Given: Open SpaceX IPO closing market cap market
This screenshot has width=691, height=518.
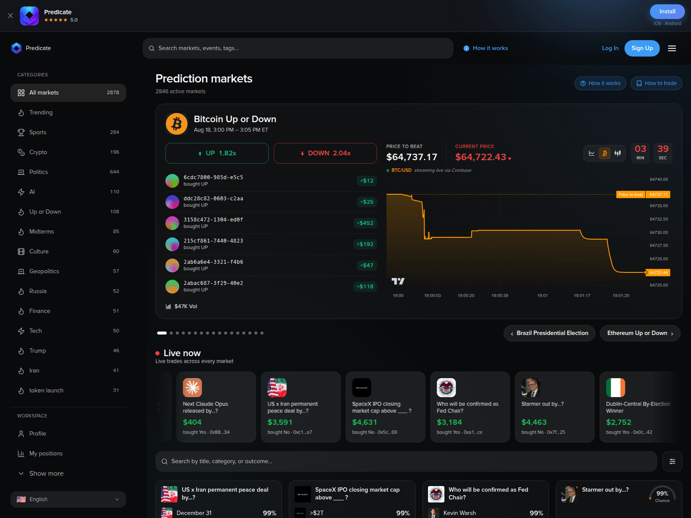Looking at the screenshot, I should pos(352,499).
